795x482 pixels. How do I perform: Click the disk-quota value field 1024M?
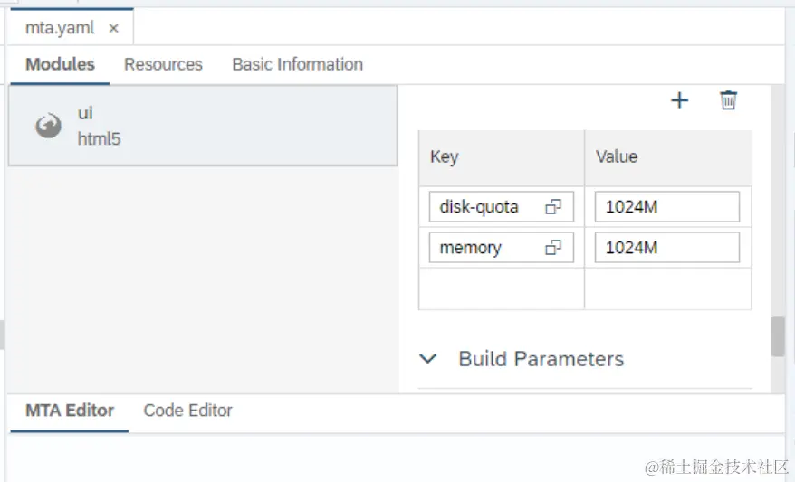click(666, 207)
